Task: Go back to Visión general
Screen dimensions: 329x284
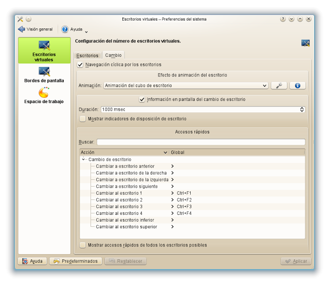Action: point(35,29)
